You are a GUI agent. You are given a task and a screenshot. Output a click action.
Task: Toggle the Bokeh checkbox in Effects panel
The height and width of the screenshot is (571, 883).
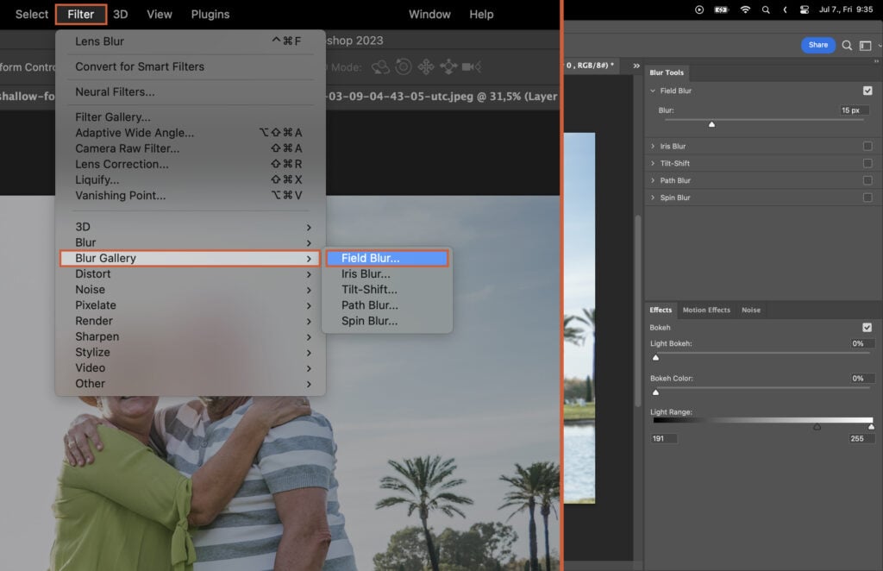pos(867,327)
